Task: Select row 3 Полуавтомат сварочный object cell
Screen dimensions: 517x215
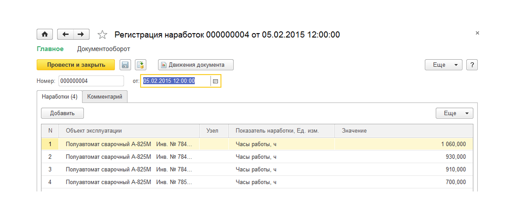Action: pos(129,169)
